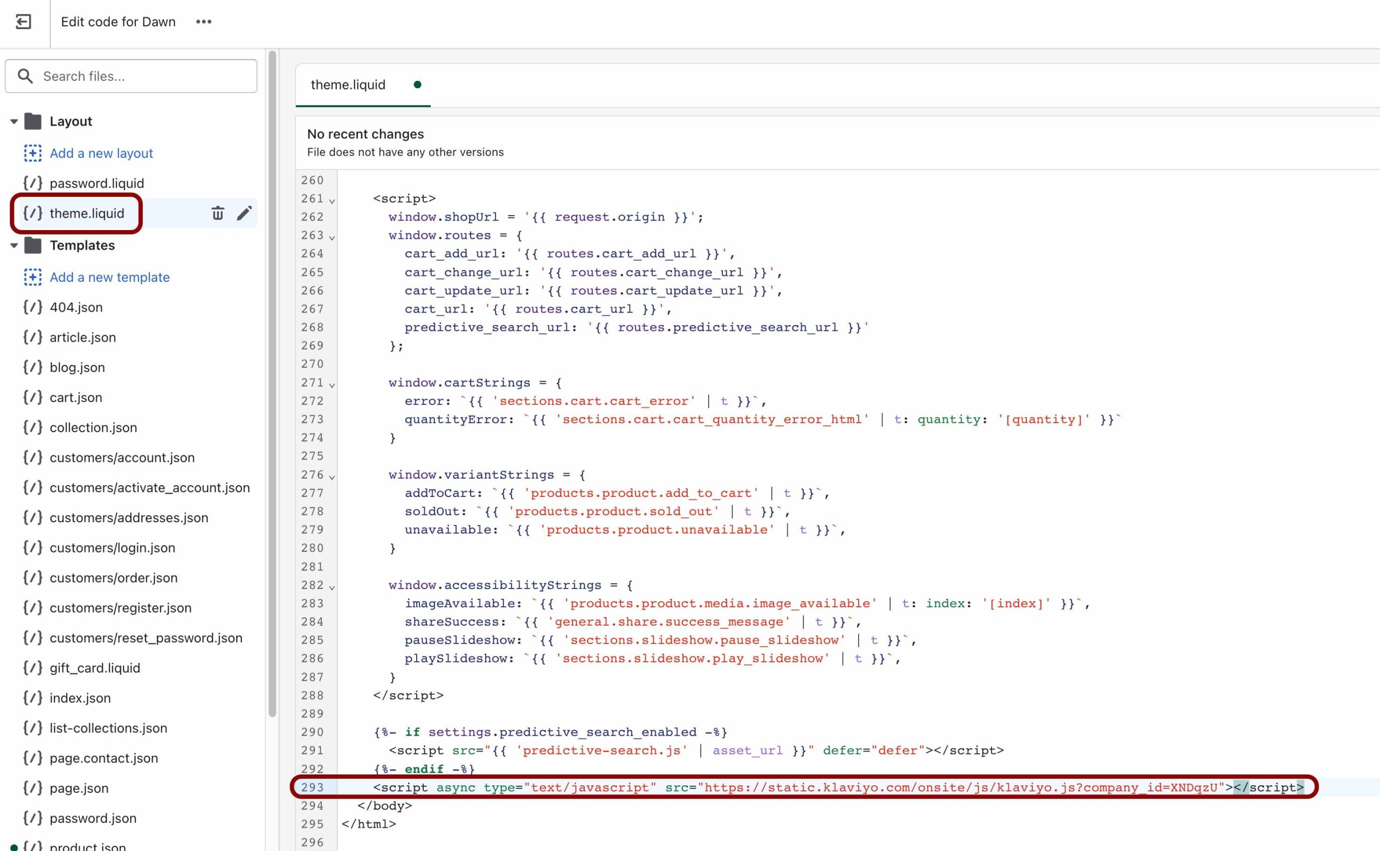Image resolution: width=1380 pixels, height=851 pixels.
Task: Delete theme.liquid using the trash icon
Action: pyautogui.click(x=218, y=213)
